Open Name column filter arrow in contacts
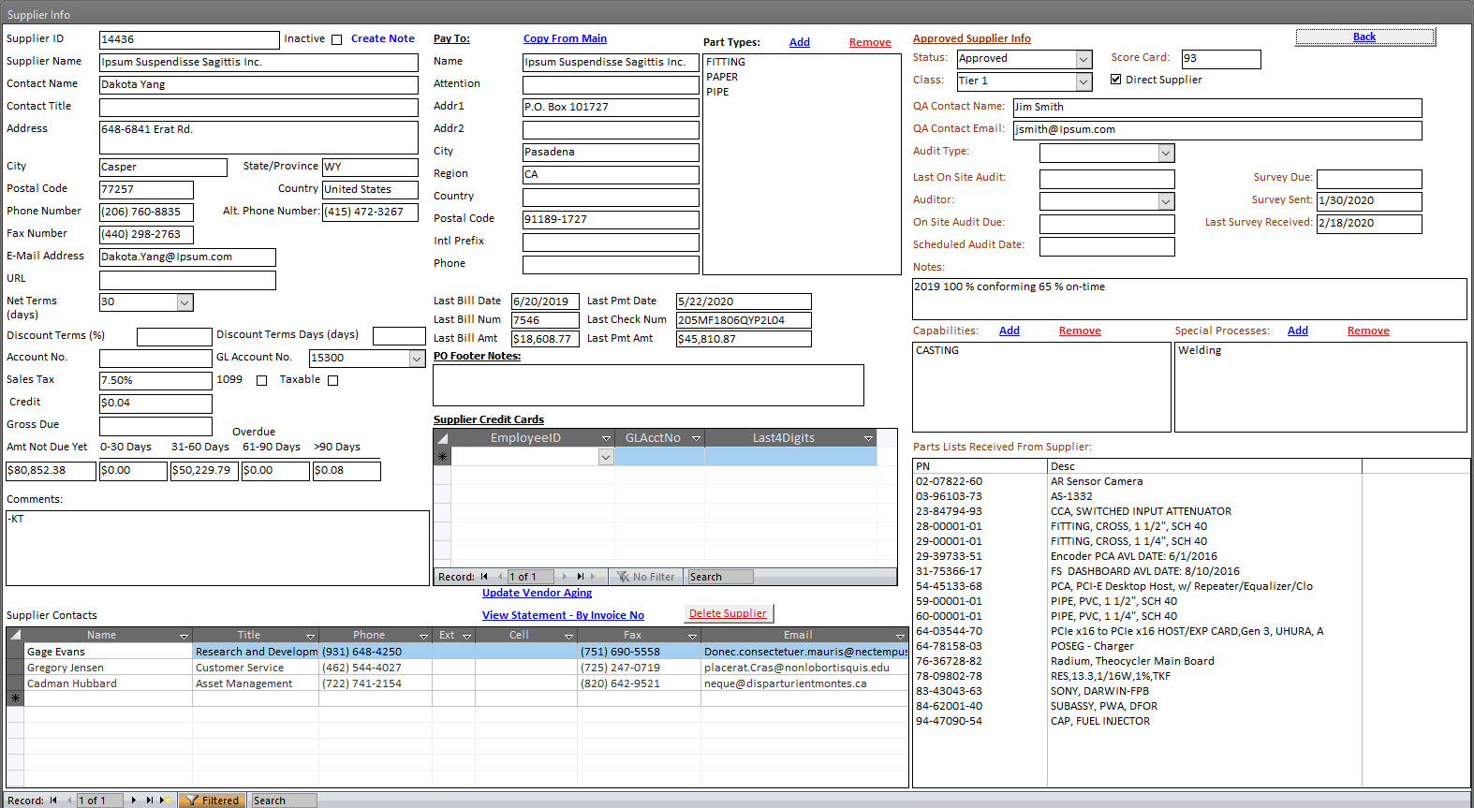This screenshot has height=808, width=1474. pos(184,636)
